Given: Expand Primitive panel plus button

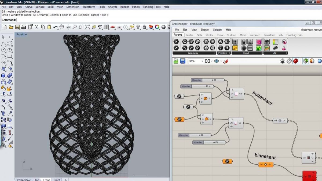Looking at the screenshot, I should coord(229,53).
